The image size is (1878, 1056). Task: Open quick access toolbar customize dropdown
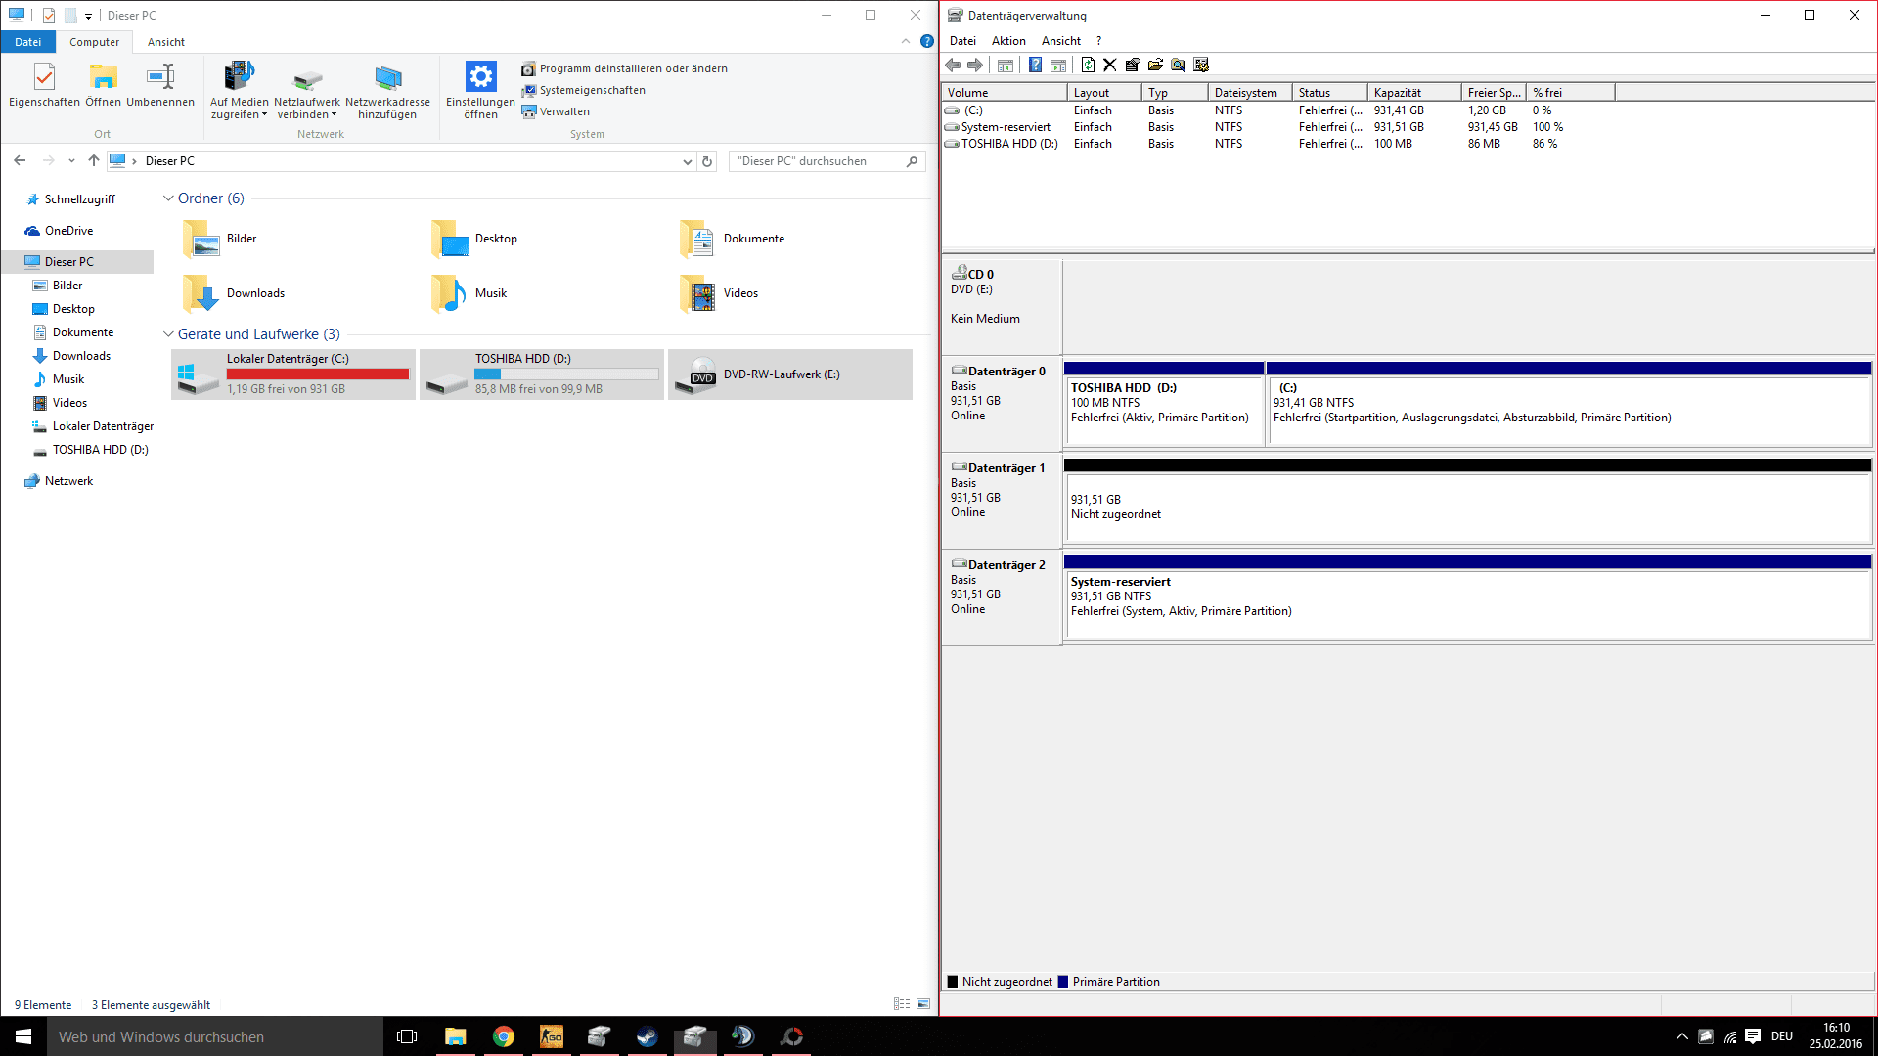click(88, 16)
